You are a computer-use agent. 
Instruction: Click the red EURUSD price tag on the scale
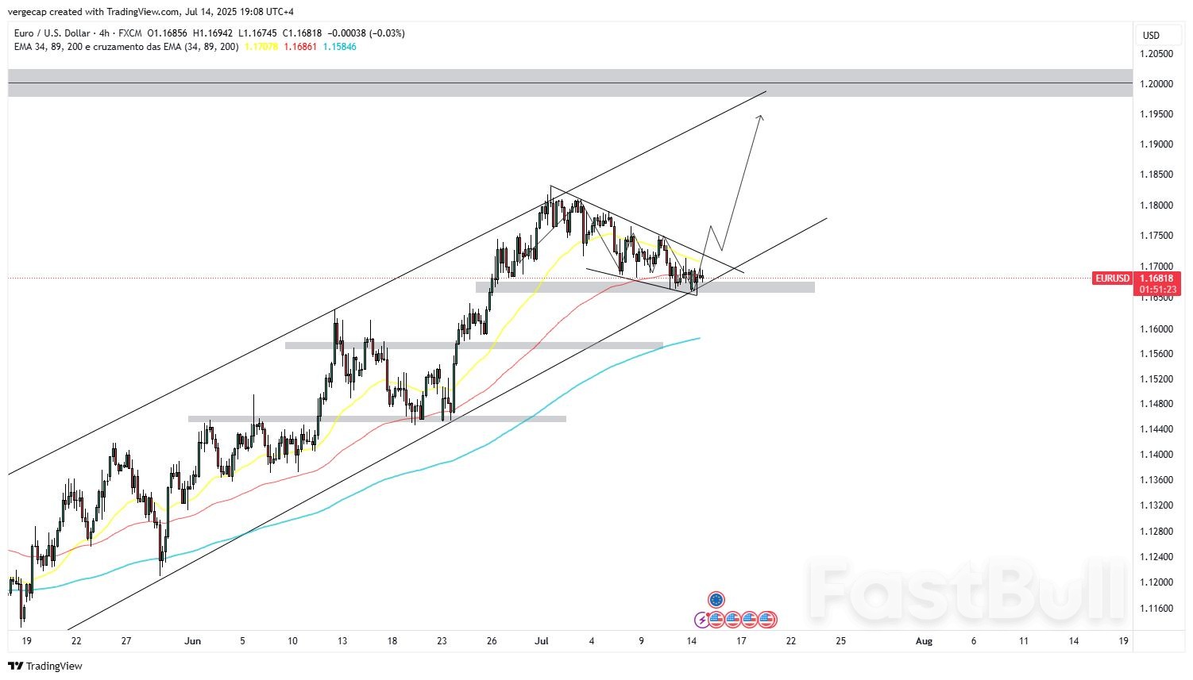1111,279
